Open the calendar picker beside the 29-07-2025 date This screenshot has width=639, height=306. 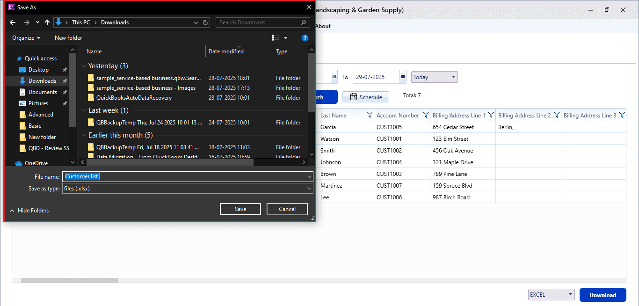[403, 77]
